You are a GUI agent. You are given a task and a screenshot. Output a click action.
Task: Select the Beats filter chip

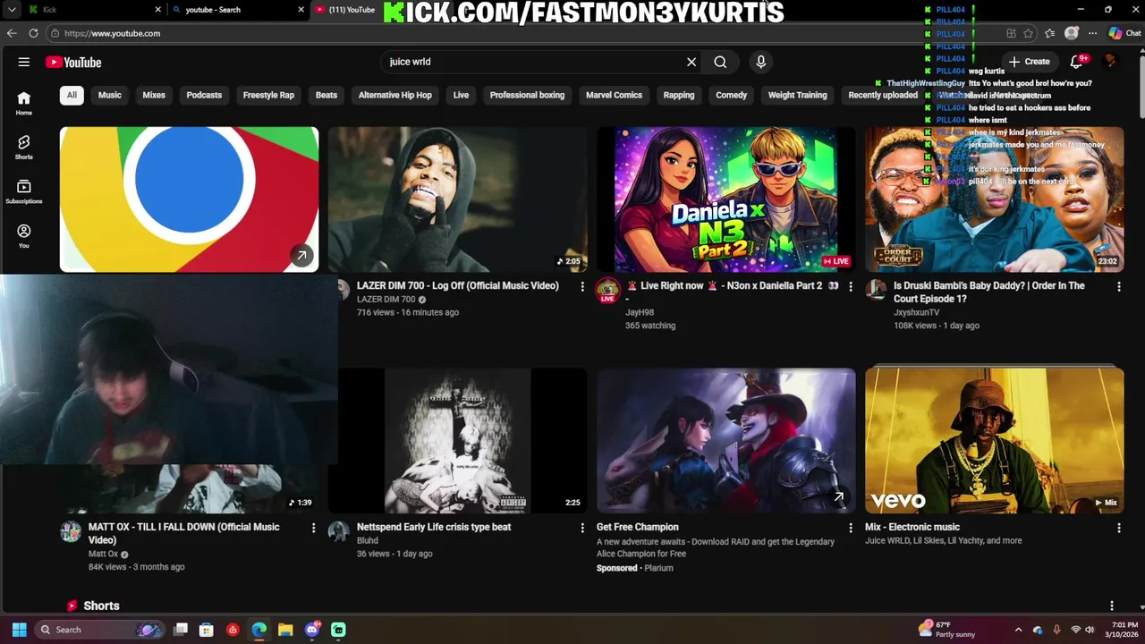[x=327, y=95]
